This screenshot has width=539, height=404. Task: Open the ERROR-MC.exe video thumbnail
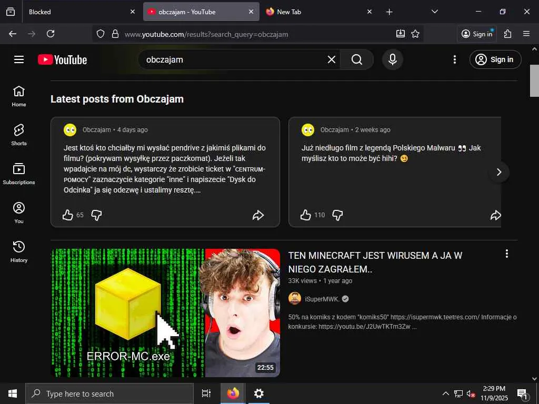coord(165,312)
